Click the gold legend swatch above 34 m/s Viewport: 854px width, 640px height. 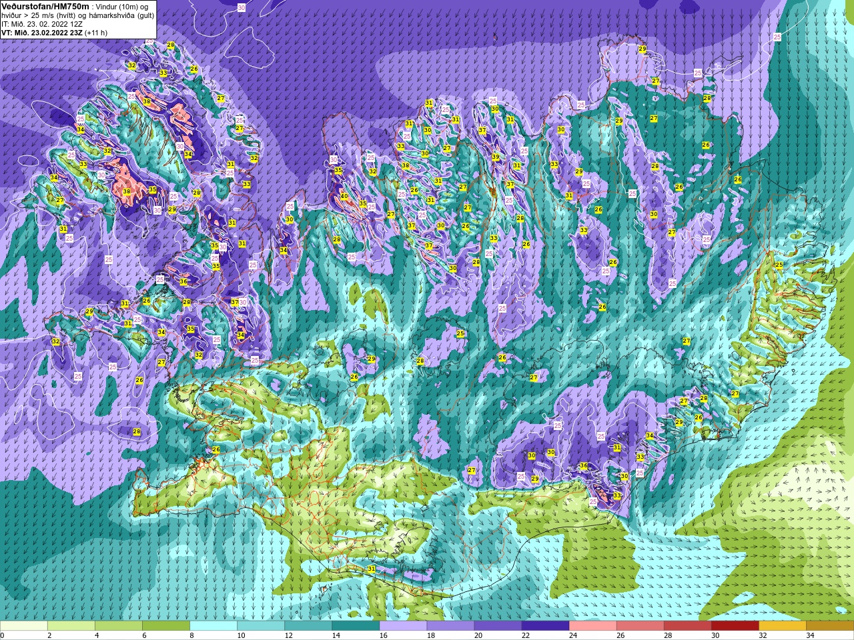click(829, 626)
